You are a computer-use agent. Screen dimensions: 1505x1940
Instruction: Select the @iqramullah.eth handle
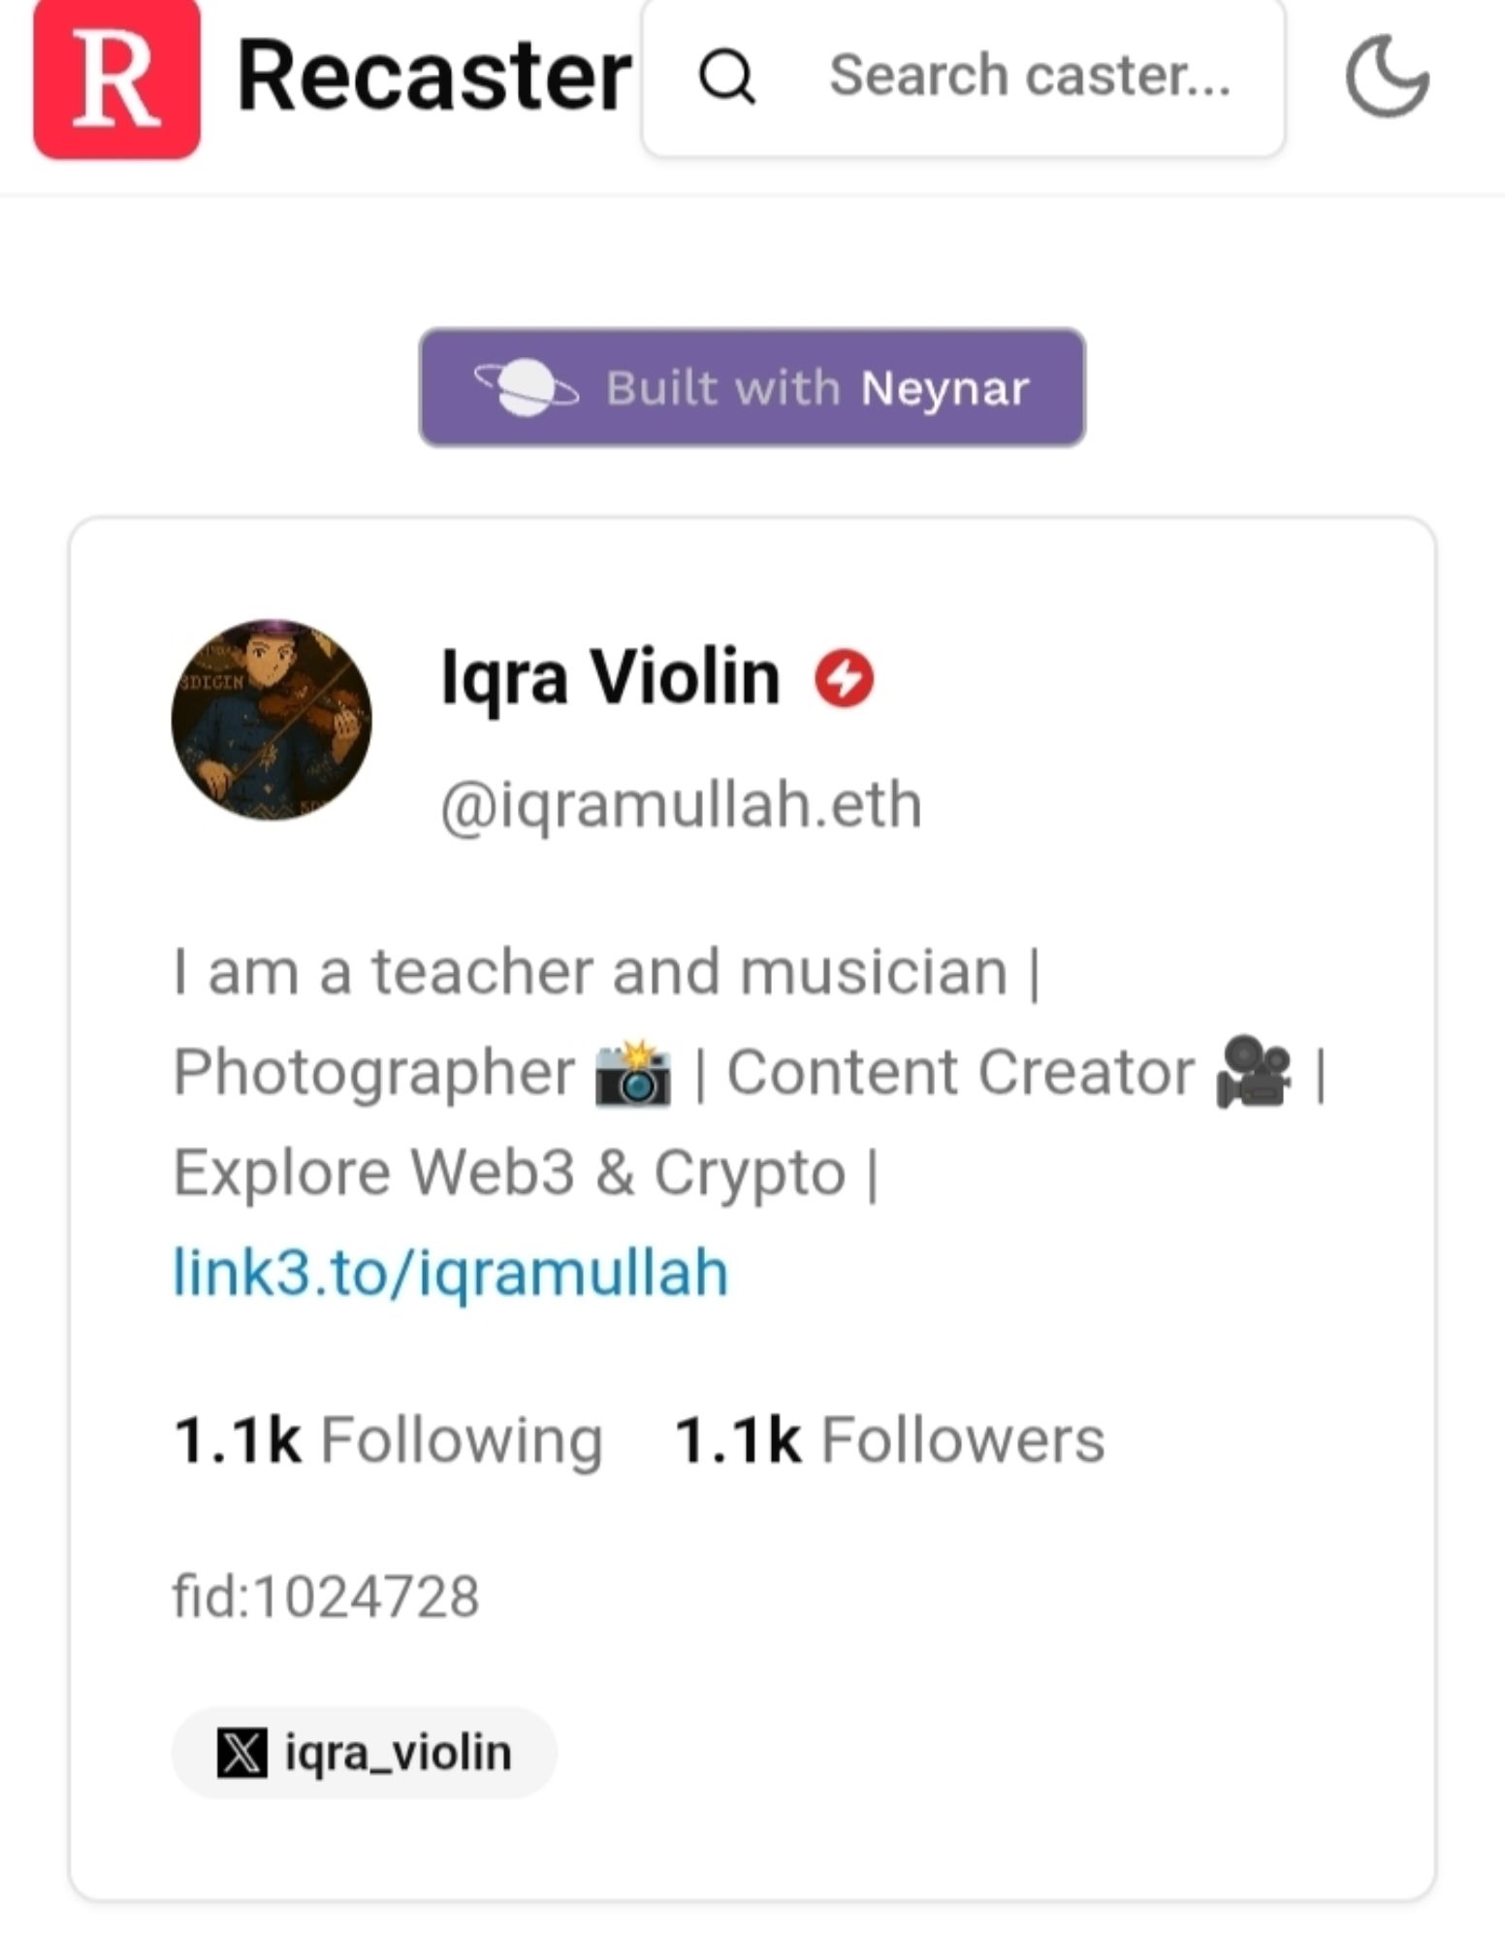681,805
